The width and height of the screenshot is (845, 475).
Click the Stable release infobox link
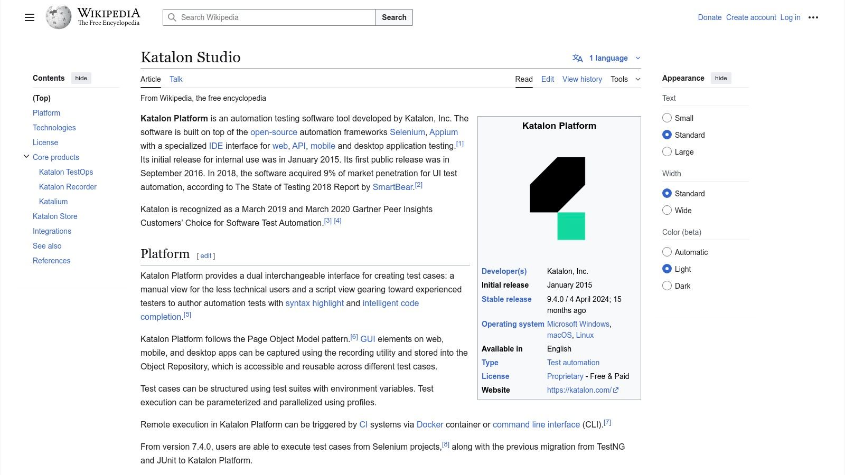click(506, 299)
